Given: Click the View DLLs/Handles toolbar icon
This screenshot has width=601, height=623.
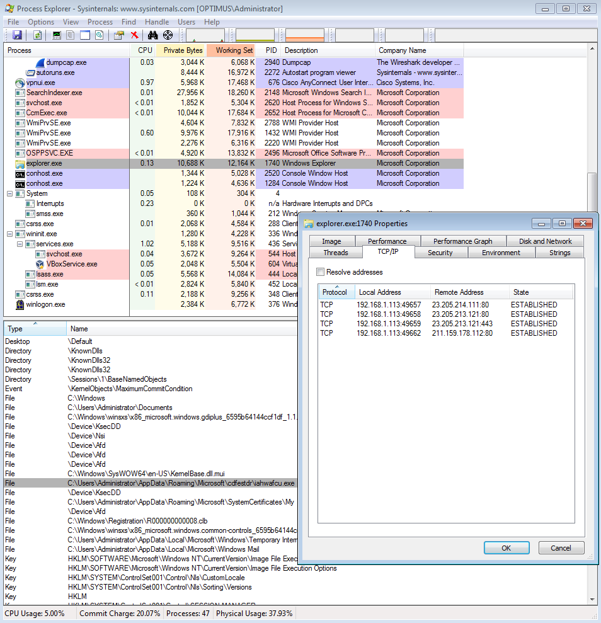Looking at the screenshot, I should pyautogui.click(x=100, y=35).
